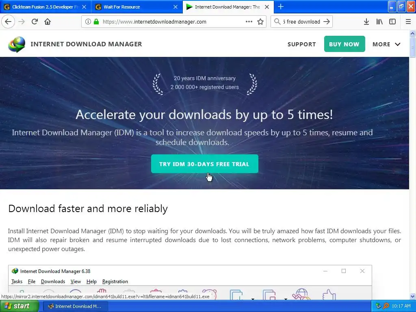Go to the browser Home page
This screenshot has height=312, width=416.
(48, 22)
